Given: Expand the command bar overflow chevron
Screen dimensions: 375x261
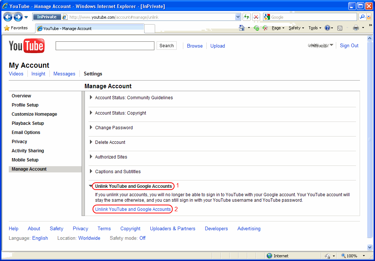Looking at the screenshot, I should coord(371,25).
